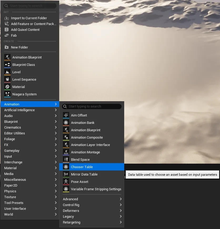Image resolution: width=220 pixels, height=229 pixels.
Task: Expand the Control Rig submenu
Action: 92,205
